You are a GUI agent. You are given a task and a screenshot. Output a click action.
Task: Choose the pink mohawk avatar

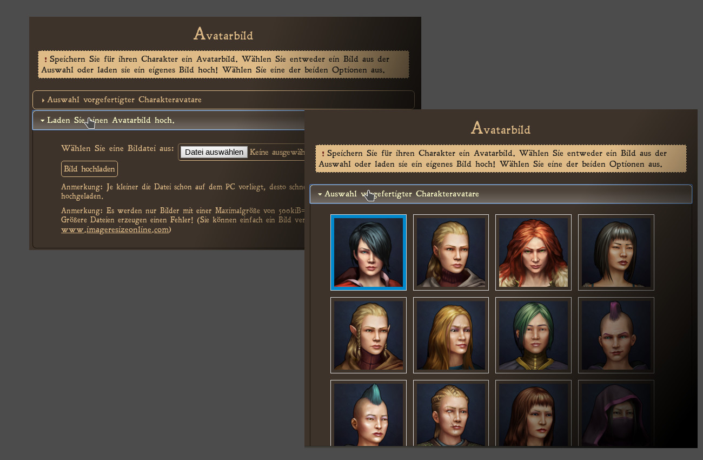pos(616,335)
